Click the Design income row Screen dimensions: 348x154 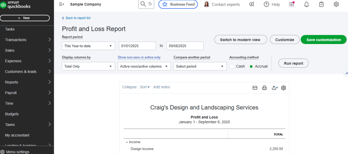(x=204, y=149)
